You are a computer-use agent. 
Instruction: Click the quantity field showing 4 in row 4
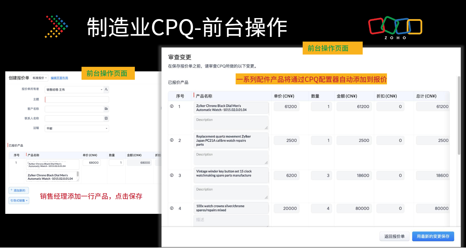(321, 208)
